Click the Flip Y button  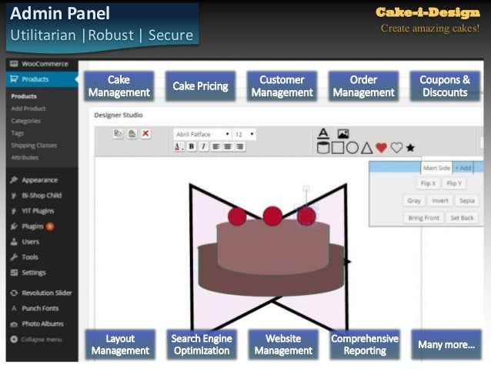454,183
